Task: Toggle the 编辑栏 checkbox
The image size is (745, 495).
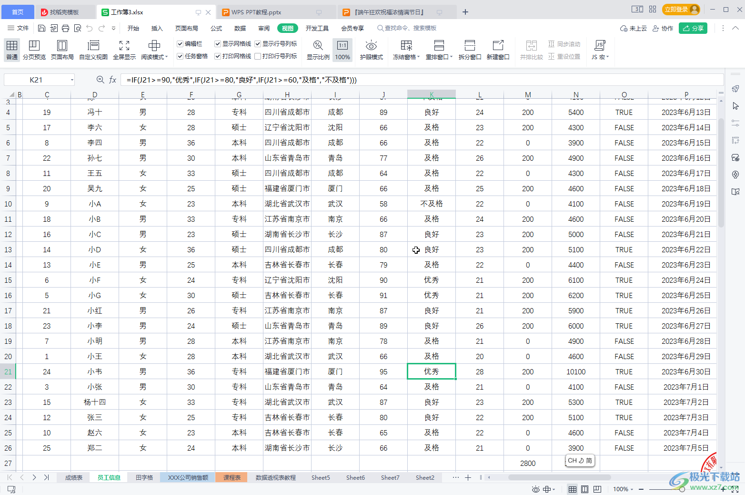Action: coord(180,44)
